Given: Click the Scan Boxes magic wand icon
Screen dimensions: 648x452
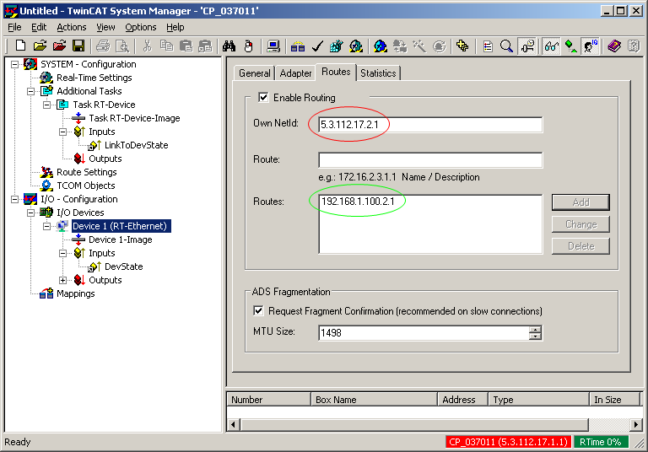Looking at the screenshot, I should point(419,46).
